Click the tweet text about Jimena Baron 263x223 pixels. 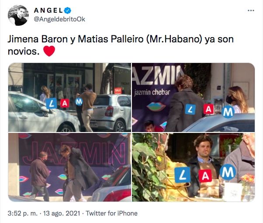[x=121, y=45]
